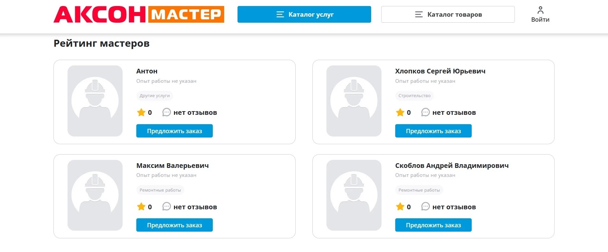Image resolution: width=608 pixels, height=252 pixels.
Task: Click the user profile icon above Войти
Action: coord(540,9)
